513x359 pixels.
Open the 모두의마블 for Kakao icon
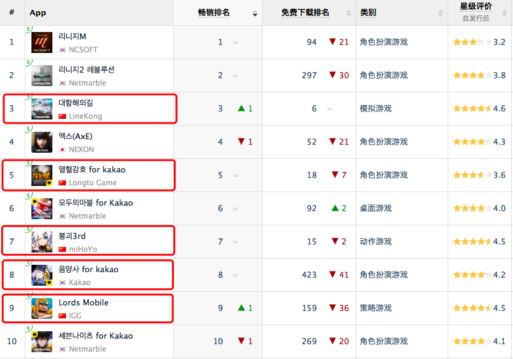pyautogui.click(x=42, y=209)
